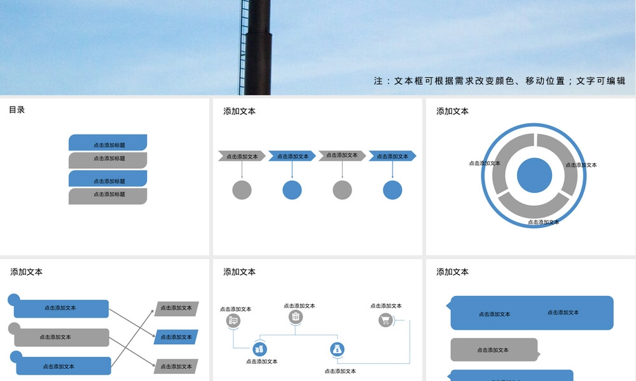The height and width of the screenshot is (381, 636).
Task: Click the first gray circle below the chevrons
Action: click(242, 190)
